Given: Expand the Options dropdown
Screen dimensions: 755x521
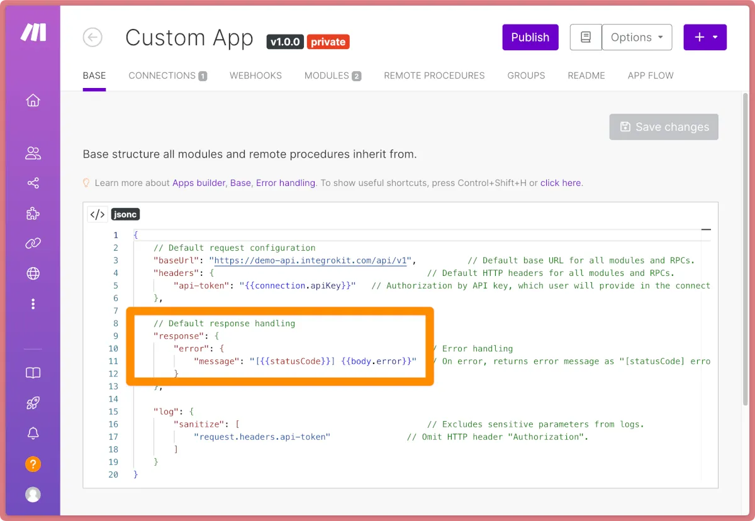Looking at the screenshot, I should click(x=637, y=38).
